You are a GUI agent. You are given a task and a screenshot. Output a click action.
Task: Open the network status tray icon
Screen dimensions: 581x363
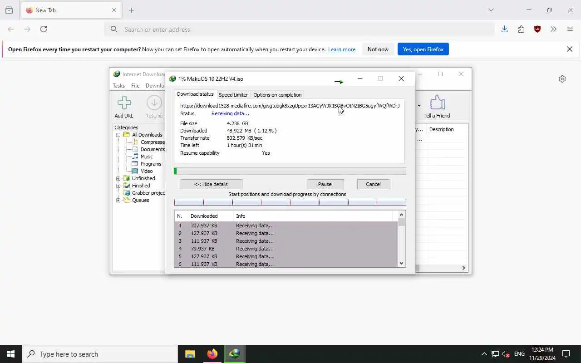(495, 354)
